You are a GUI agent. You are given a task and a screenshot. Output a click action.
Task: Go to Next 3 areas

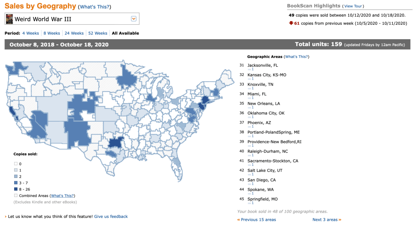point(325,220)
